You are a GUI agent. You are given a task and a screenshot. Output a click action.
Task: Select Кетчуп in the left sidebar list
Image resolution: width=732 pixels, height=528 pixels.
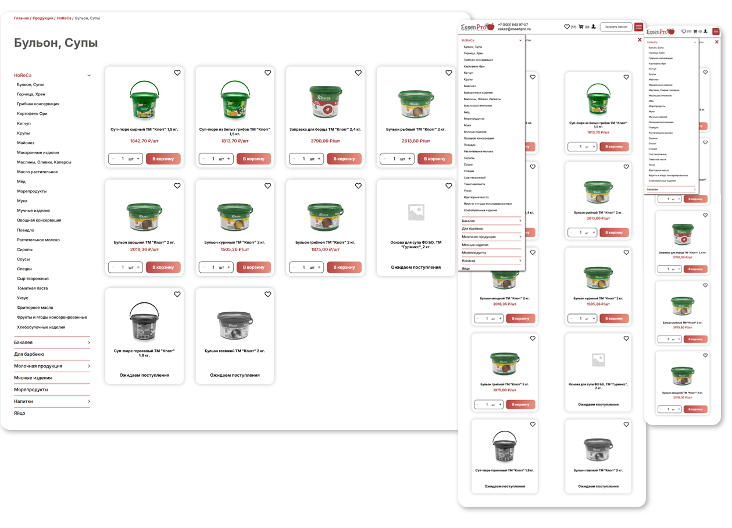[24, 123]
